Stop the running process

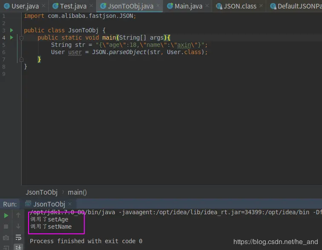tap(6, 227)
